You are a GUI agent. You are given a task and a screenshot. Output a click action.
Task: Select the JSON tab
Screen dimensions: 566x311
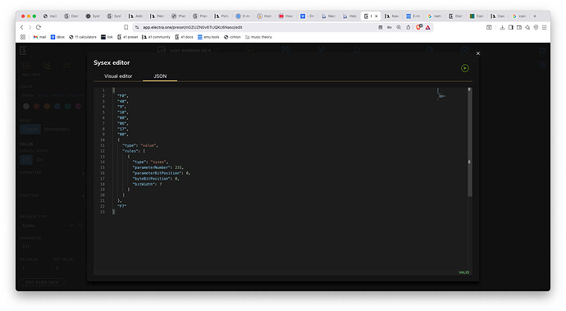[x=160, y=76]
